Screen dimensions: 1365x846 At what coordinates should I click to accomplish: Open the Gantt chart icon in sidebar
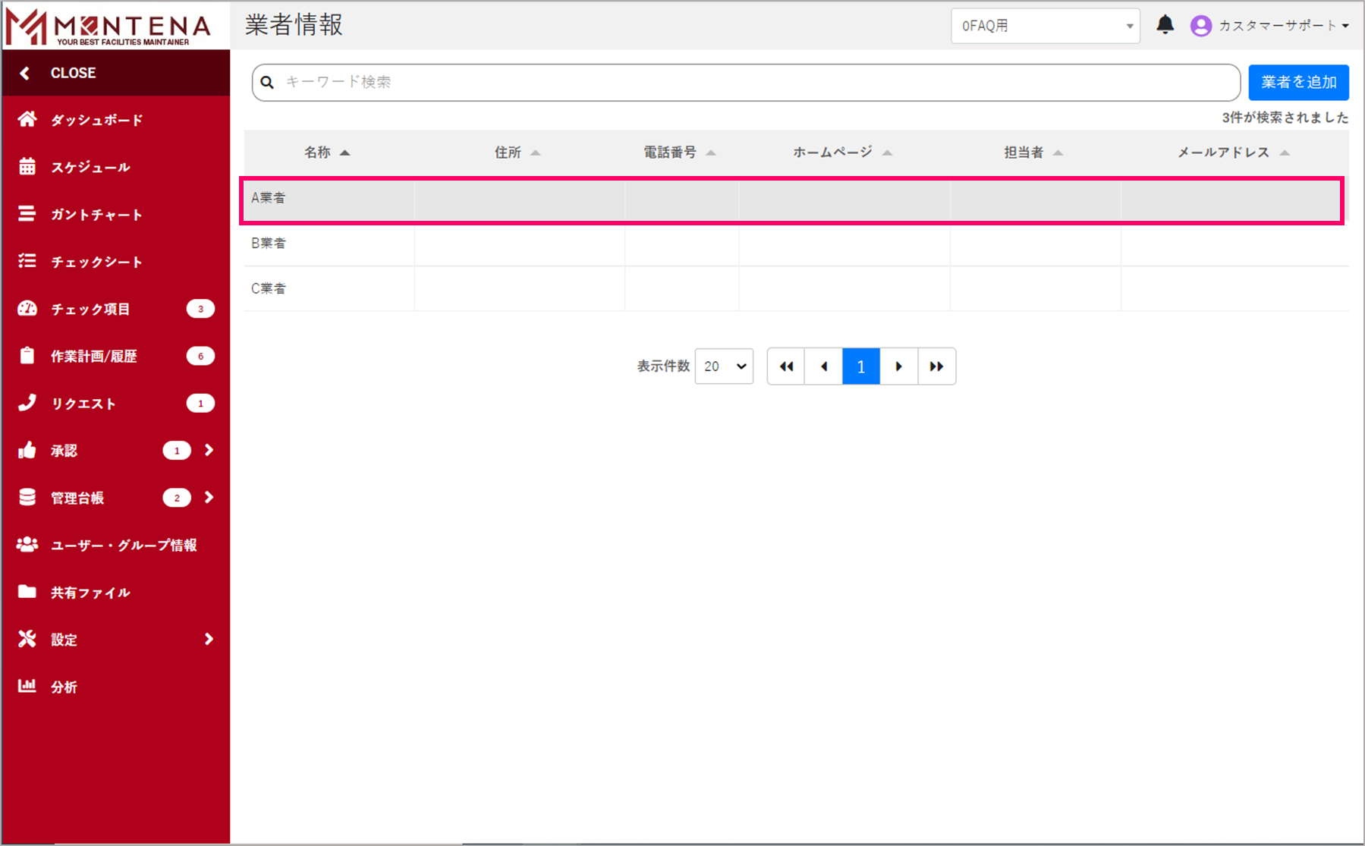pos(27,214)
